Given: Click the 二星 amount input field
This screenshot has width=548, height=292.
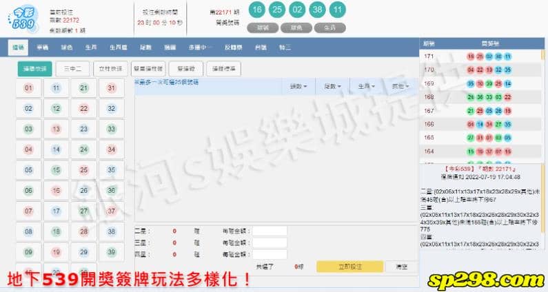Looking at the screenshot, I should point(270,231).
